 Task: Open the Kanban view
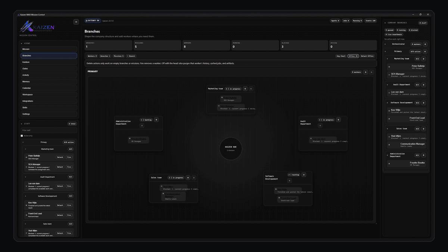point(49,62)
